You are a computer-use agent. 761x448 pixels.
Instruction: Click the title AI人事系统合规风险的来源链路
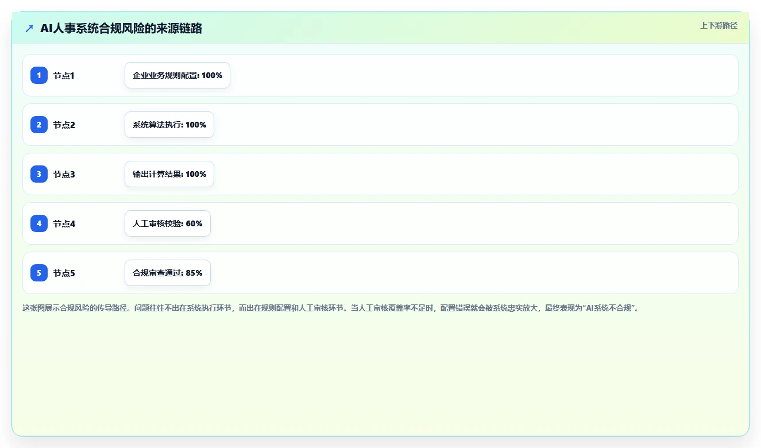[x=121, y=28]
